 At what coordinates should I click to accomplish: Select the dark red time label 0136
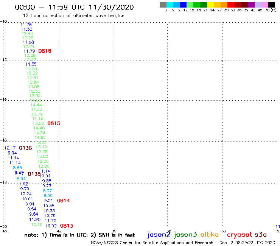[x=25, y=148]
